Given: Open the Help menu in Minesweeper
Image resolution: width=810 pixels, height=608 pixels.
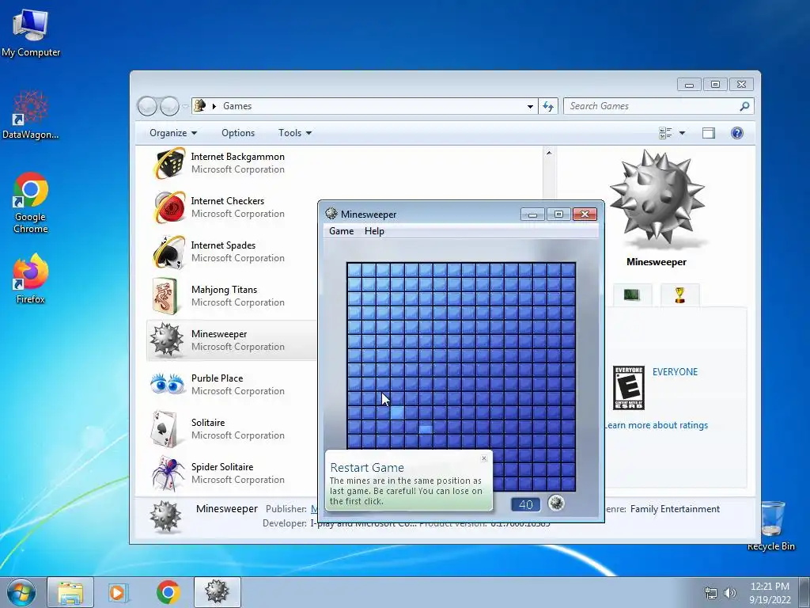Looking at the screenshot, I should (374, 231).
